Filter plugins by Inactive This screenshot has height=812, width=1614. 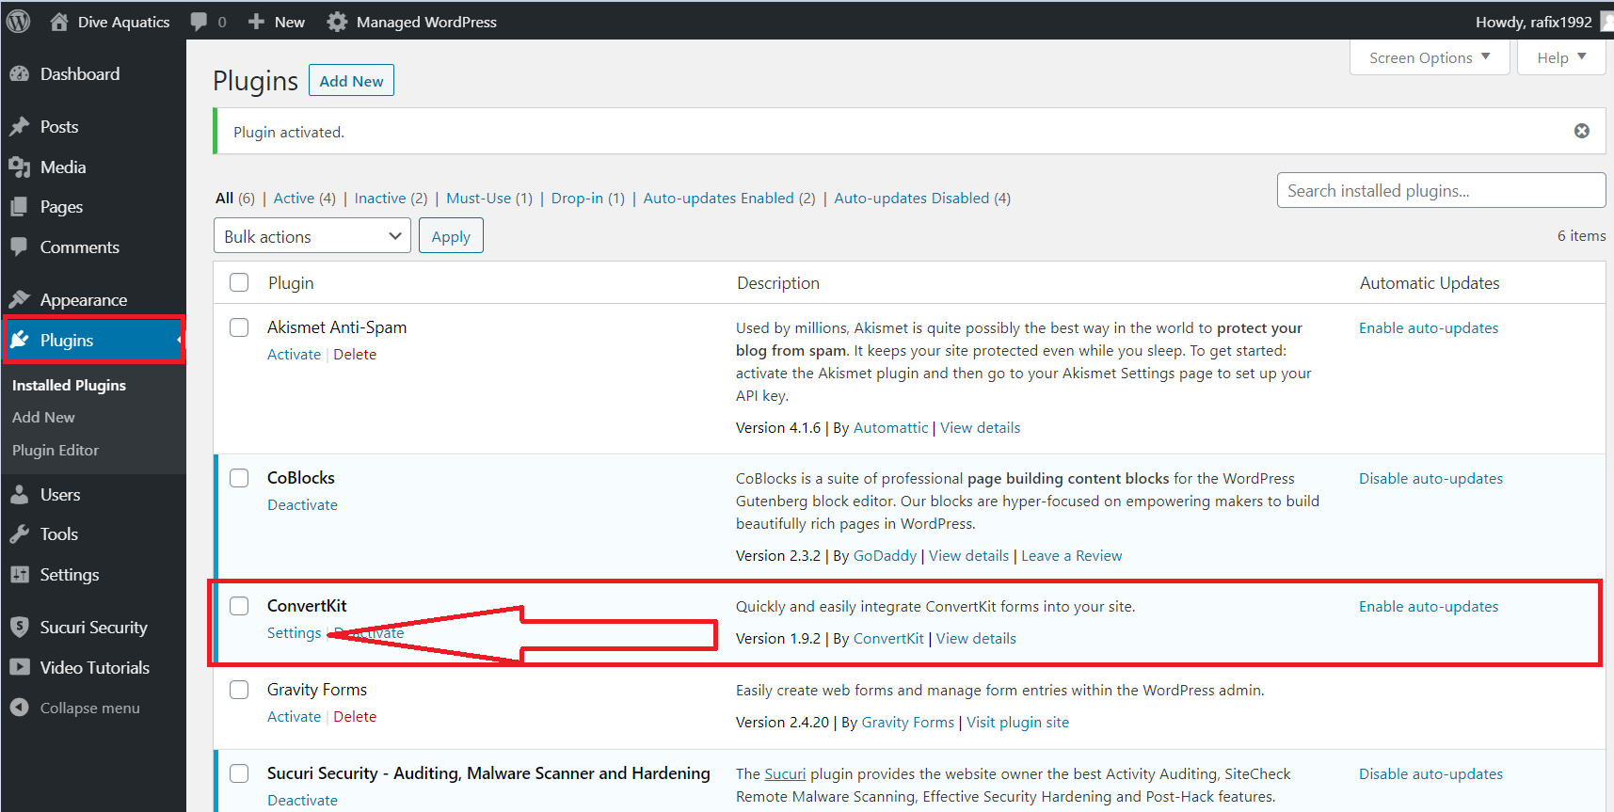pyautogui.click(x=380, y=198)
